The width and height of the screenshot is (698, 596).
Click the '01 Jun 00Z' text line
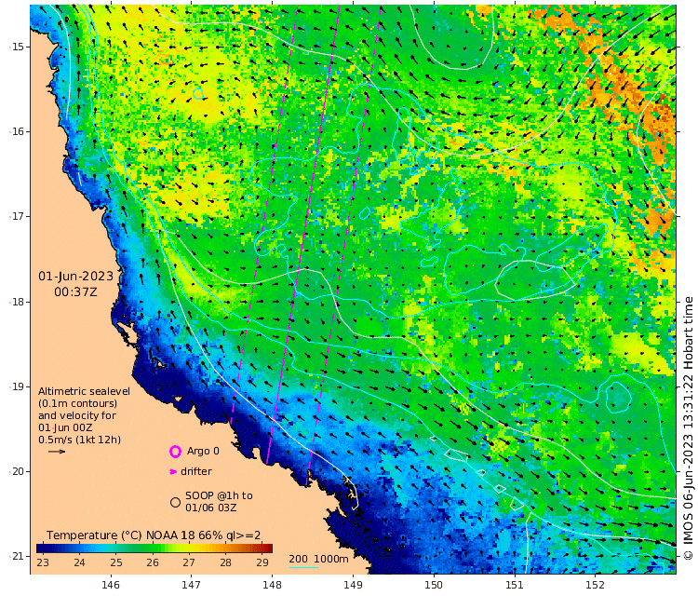tap(65, 427)
